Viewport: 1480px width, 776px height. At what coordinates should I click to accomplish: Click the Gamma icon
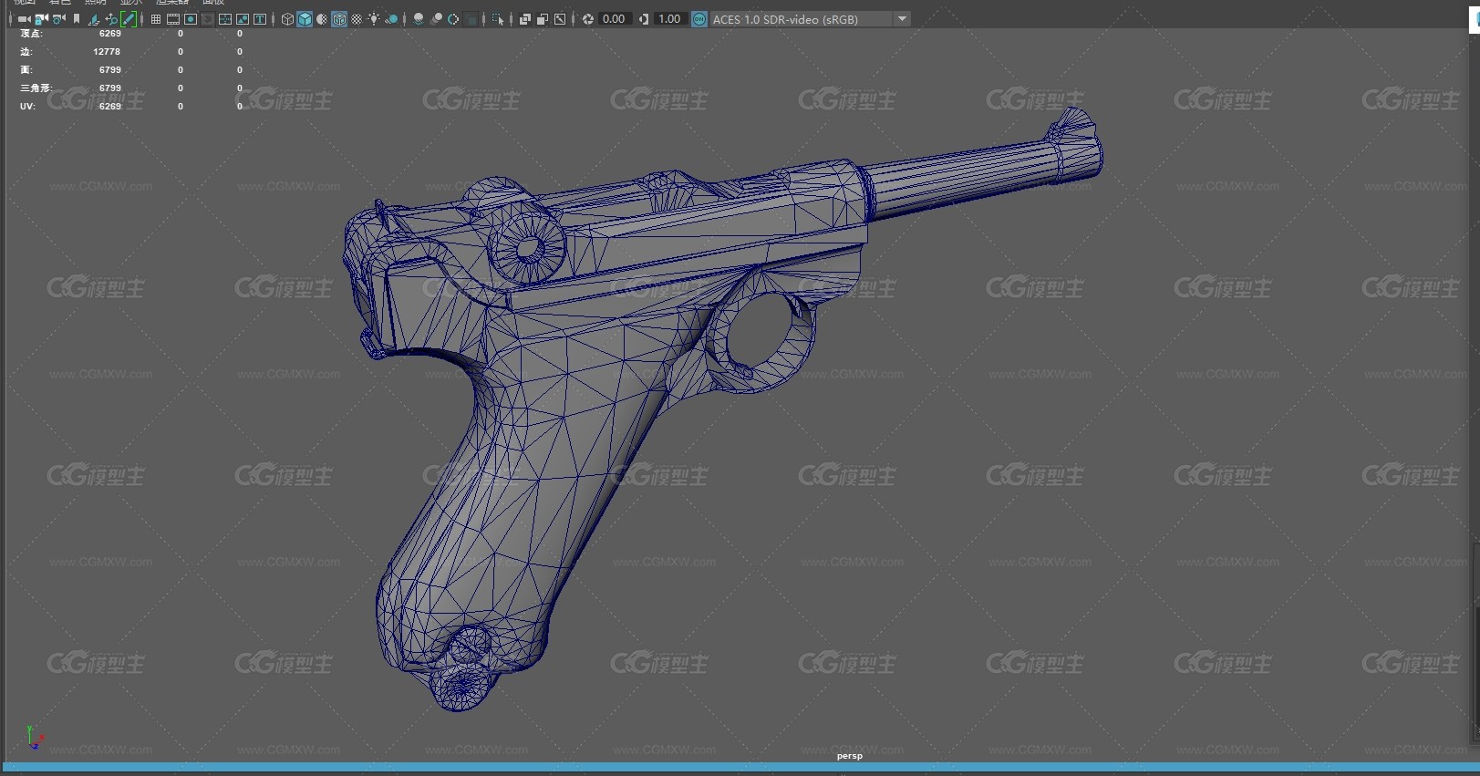coord(644,19)
